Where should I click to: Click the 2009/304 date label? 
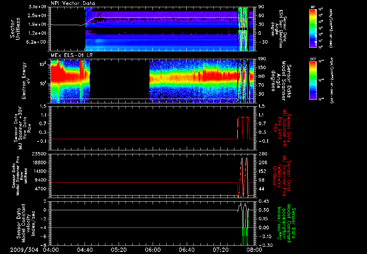coord(24,250)
